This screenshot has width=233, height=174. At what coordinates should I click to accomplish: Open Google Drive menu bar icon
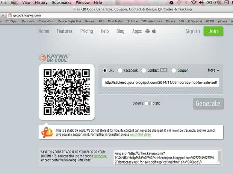[x=171, y=2]
